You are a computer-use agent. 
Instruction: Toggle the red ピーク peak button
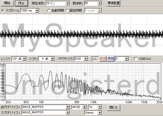pos(103,59)
